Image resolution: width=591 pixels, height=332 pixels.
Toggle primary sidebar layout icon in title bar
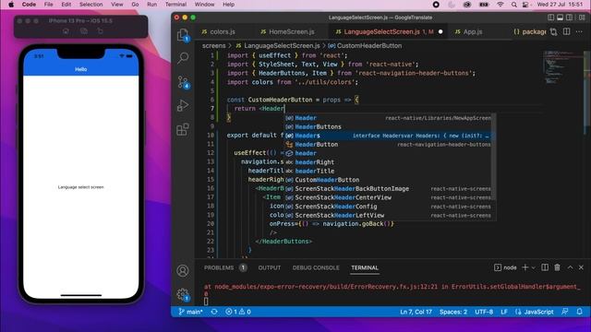[x=550, y=18]
